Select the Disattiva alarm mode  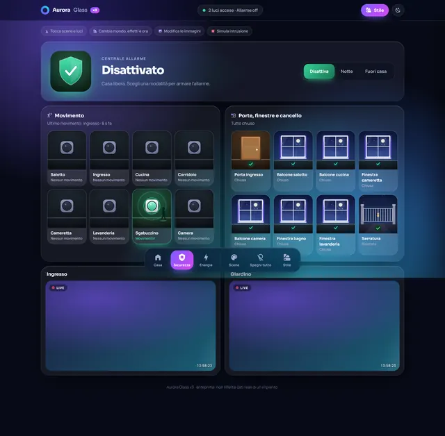(319, 72)
